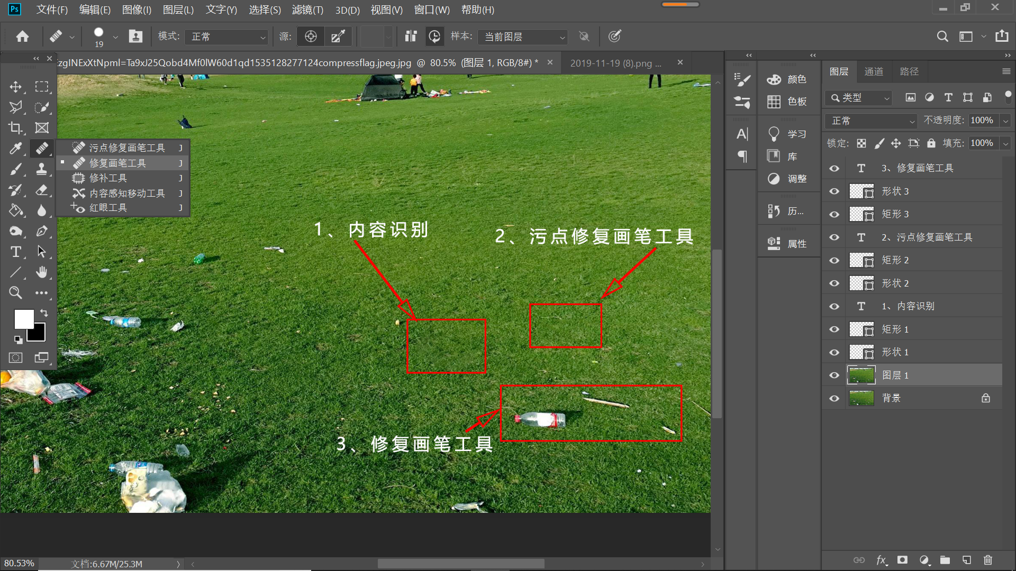Choose 修补工具 from flyout menu

pos(108,178)
